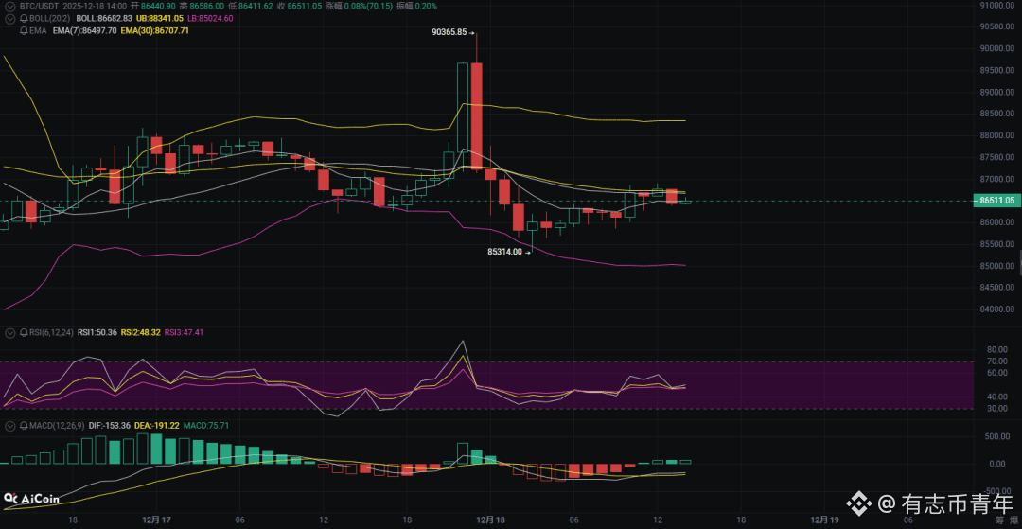Collapse the RSI(6,12,24) panel chevron

[x=9, y=333]
